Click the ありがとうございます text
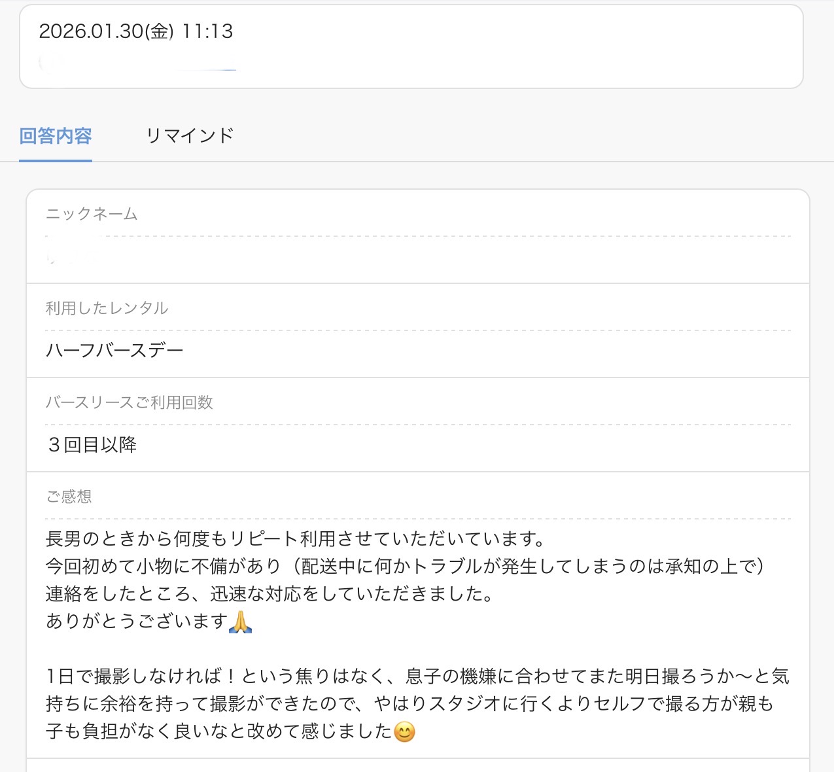The width and height of the screenshot is (834, 772). [137, 622]
